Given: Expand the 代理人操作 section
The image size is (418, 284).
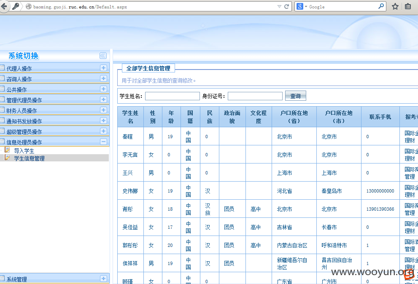Looking at the screenshot, I should click(x=103, y=68).
